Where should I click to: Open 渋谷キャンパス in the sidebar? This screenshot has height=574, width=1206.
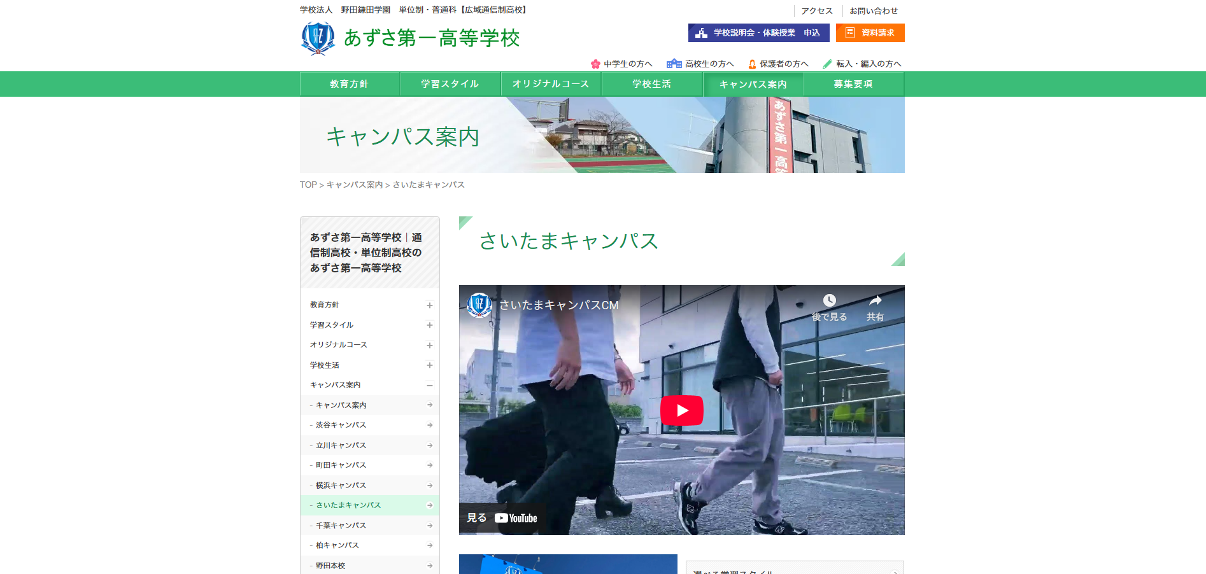(370, 425)
